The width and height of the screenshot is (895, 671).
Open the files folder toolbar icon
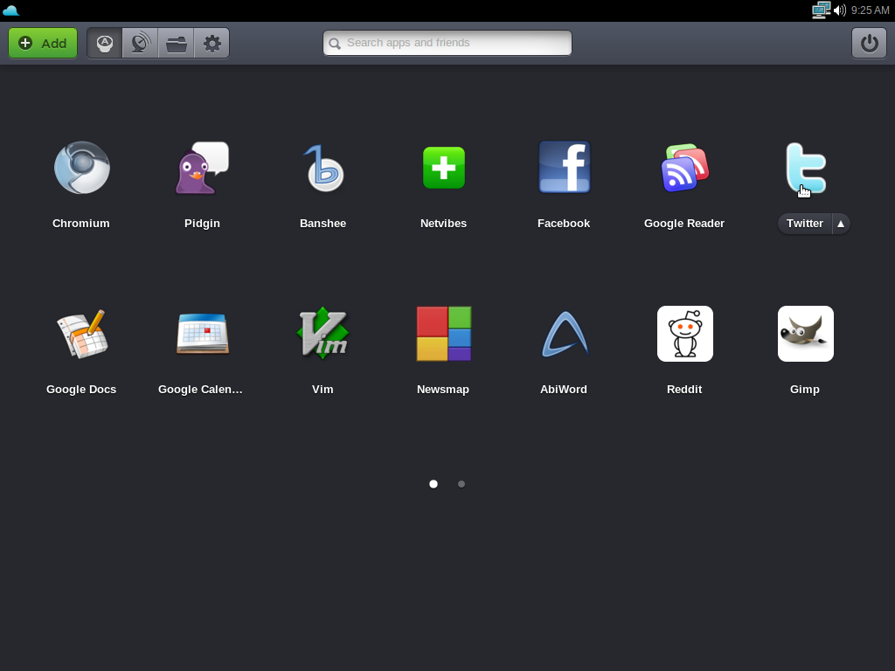177,44
